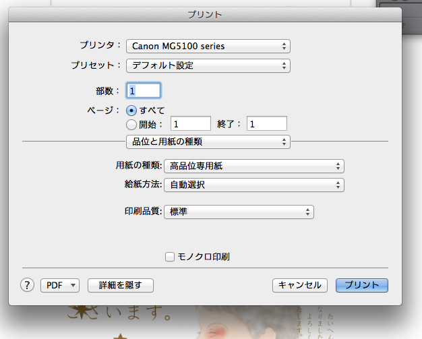Image resolution: width=422 pixels, height=339 pixels.
Task: Click the キャンセル button
Action: tap(300, 285)
